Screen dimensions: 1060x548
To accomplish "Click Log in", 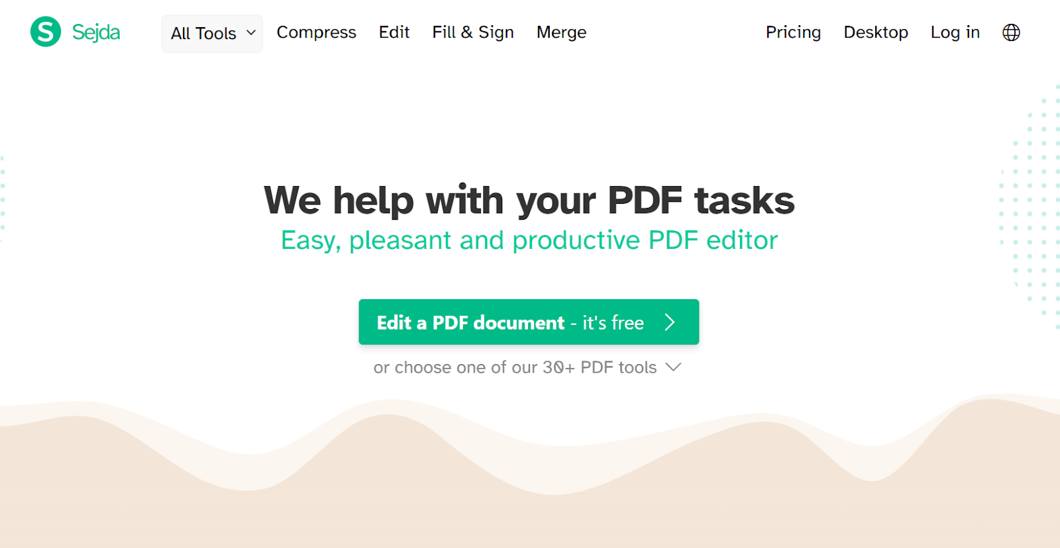I will 955,32.
